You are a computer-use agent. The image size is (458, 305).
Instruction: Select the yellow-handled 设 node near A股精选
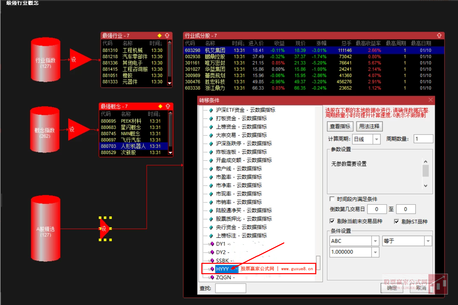point(104,229)
